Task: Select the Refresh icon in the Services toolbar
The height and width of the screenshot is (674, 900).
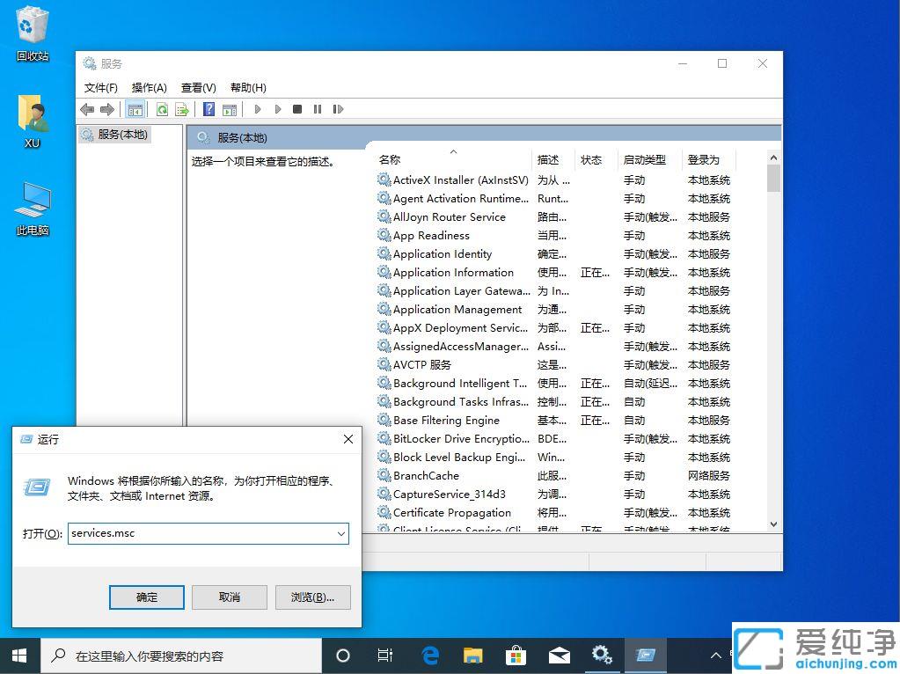Action: coord(160,108)
